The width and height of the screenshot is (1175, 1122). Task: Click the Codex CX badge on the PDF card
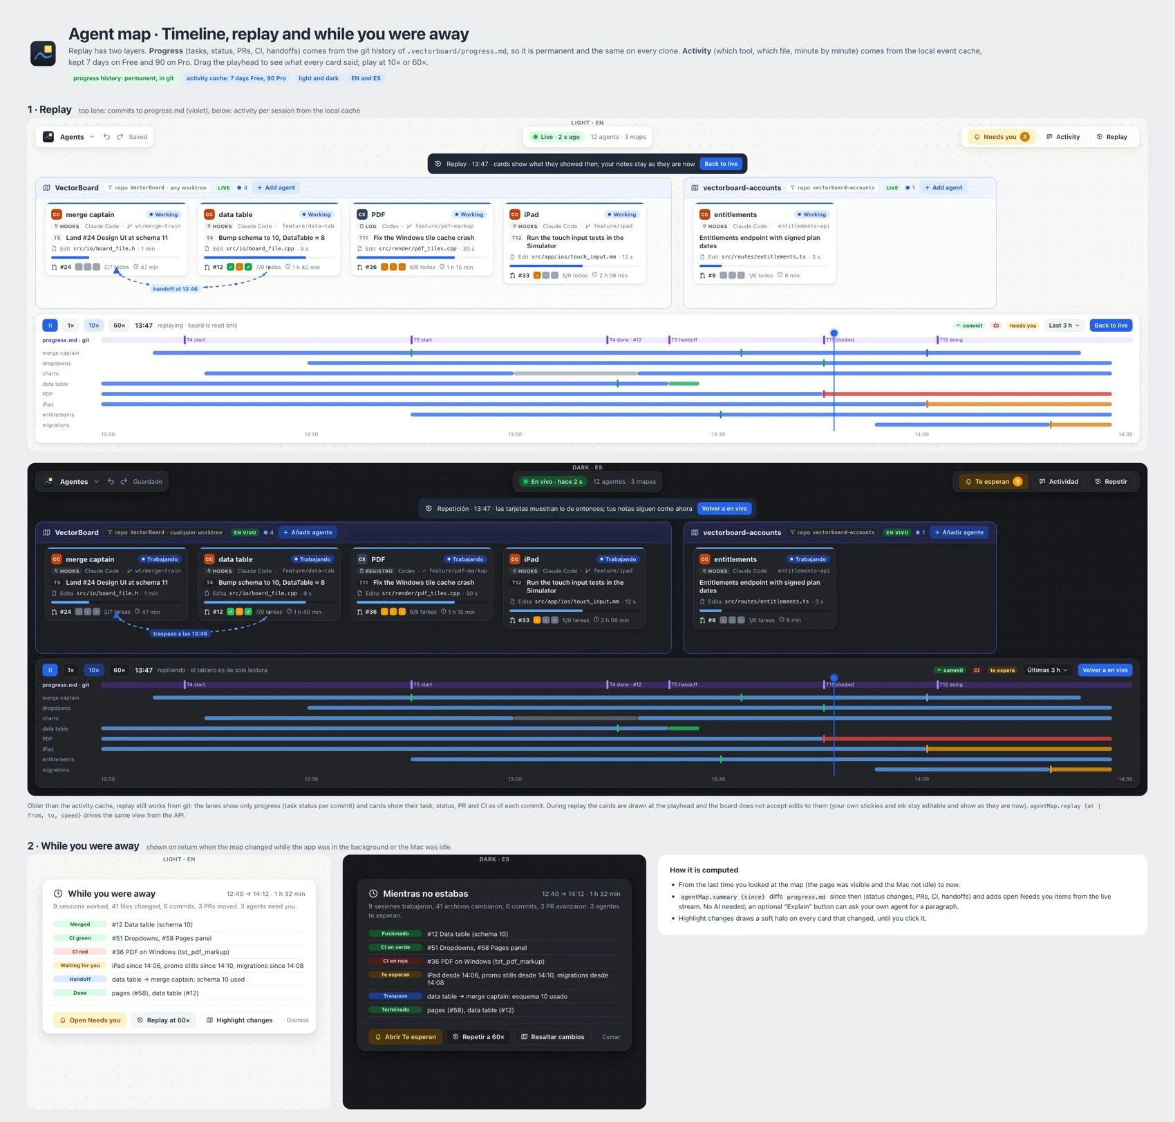point(362,215)
